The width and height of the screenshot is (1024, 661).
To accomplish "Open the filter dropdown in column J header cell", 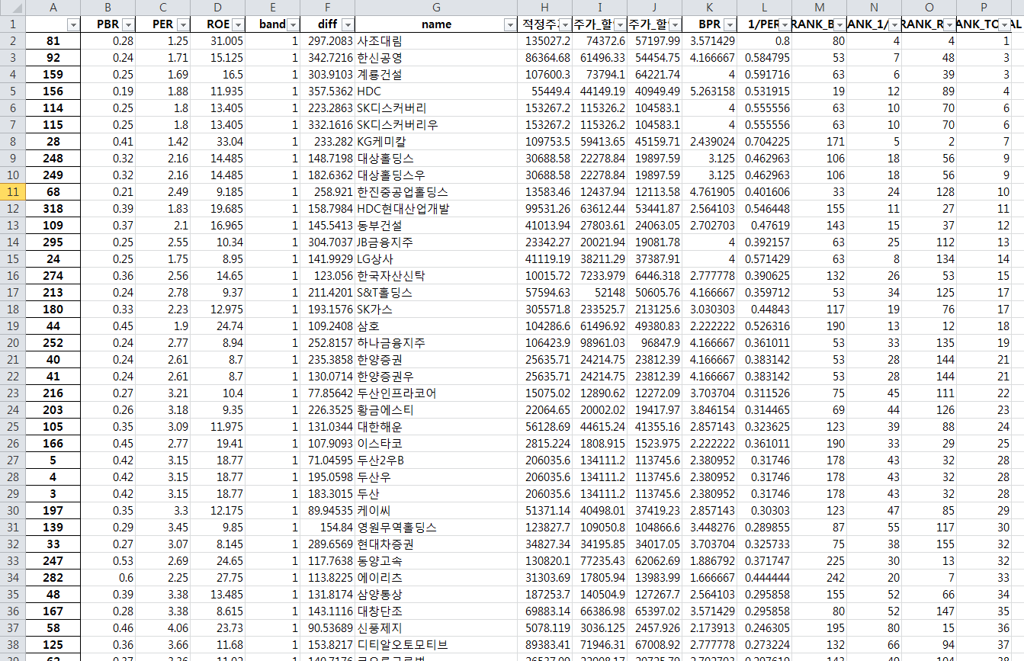I will [675, 24].
